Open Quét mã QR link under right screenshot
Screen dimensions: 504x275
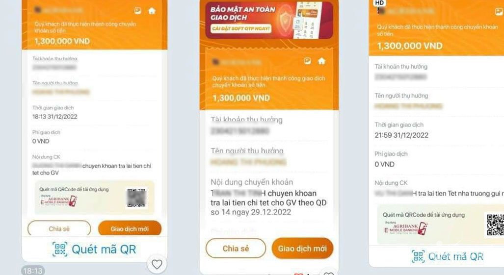(x=456, y=256)
